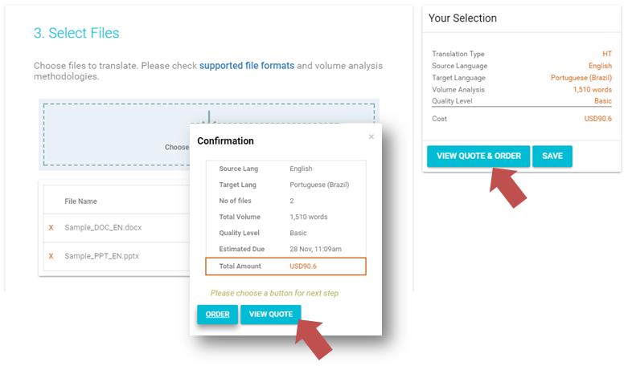Close the Confirmation dialog
Viewport: 632px width, 370px height.
tap(371, 137)
